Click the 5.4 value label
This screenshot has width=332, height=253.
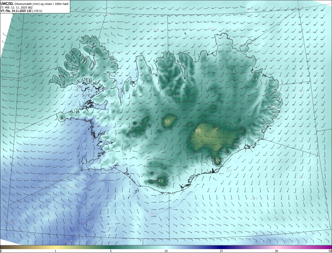click(x=255, y=79)
